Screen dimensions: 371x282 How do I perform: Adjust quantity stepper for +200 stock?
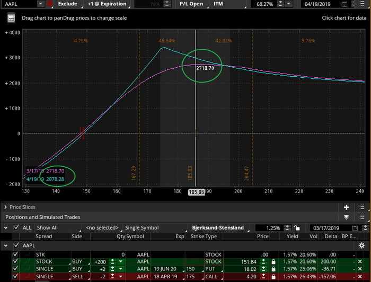point(112,262)
